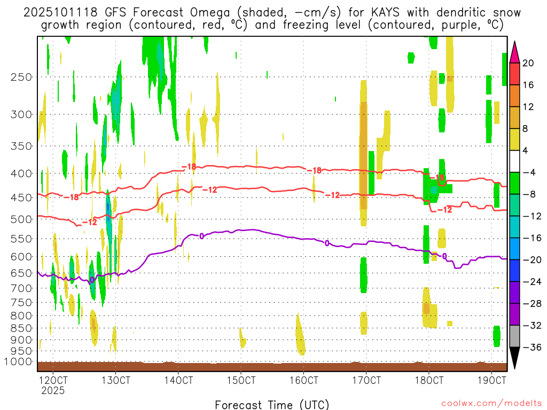Viewport: 547px width, 410px height.
Task: Click the 190CT time axis label
Action: coord(491,380)
